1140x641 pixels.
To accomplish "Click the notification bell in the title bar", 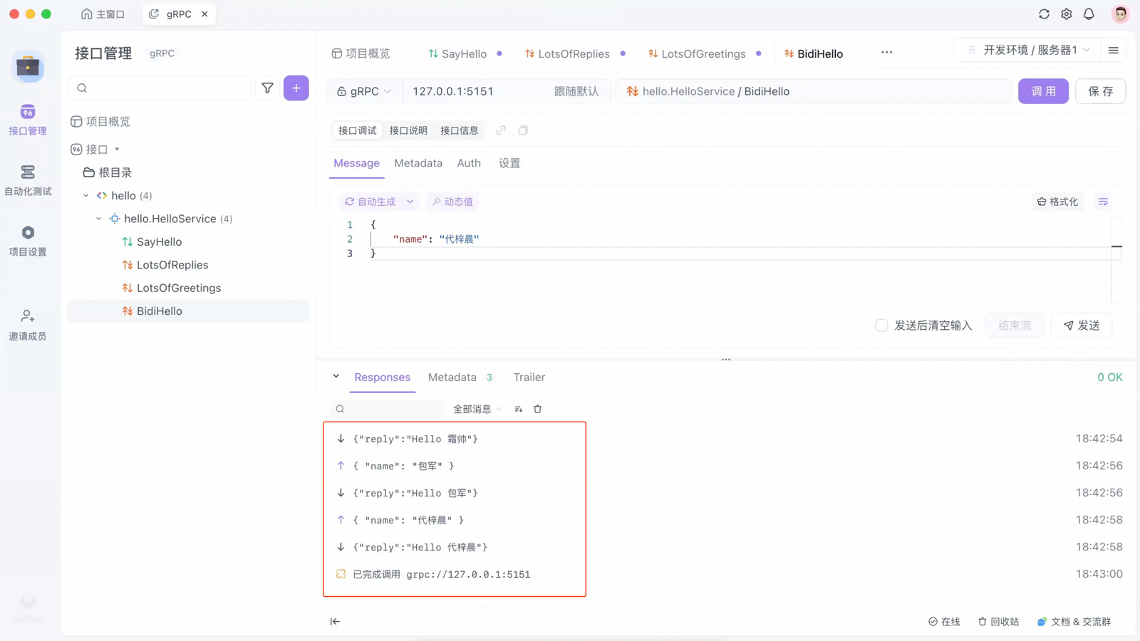I will (x=1088, y=14).
